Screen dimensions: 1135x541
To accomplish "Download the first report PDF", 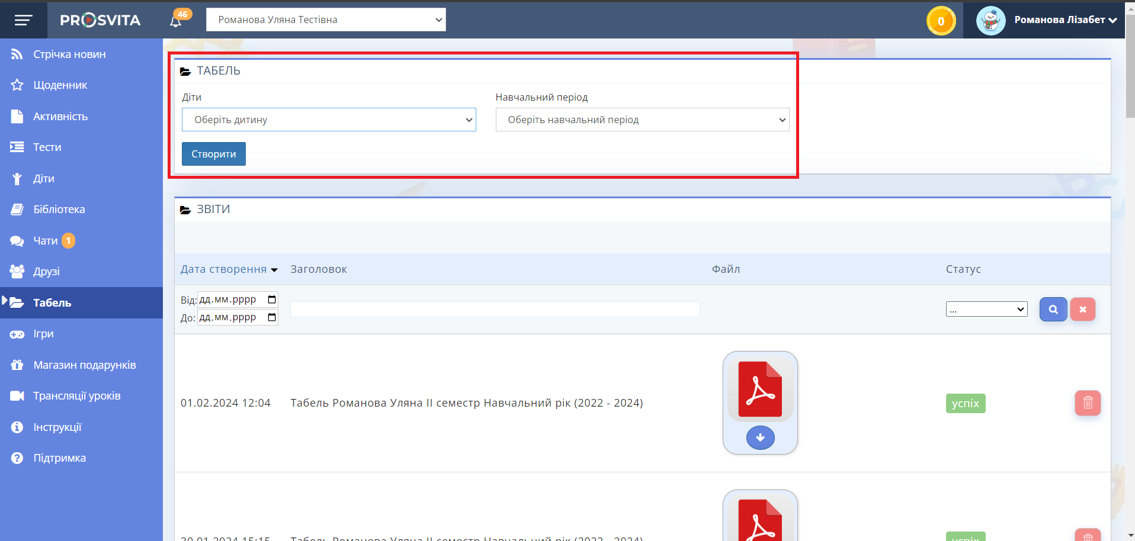I will [760, 438].
